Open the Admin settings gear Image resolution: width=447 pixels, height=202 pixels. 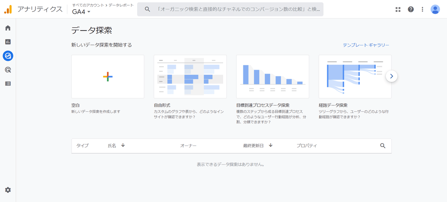coord(8,190)
